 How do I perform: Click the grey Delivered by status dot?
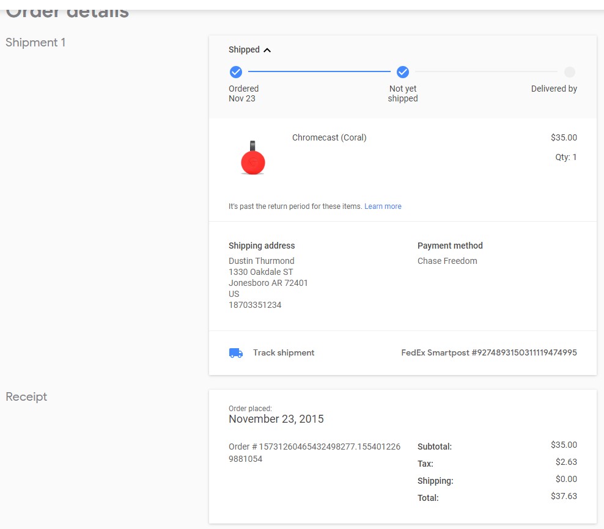[x=569, y=72]
